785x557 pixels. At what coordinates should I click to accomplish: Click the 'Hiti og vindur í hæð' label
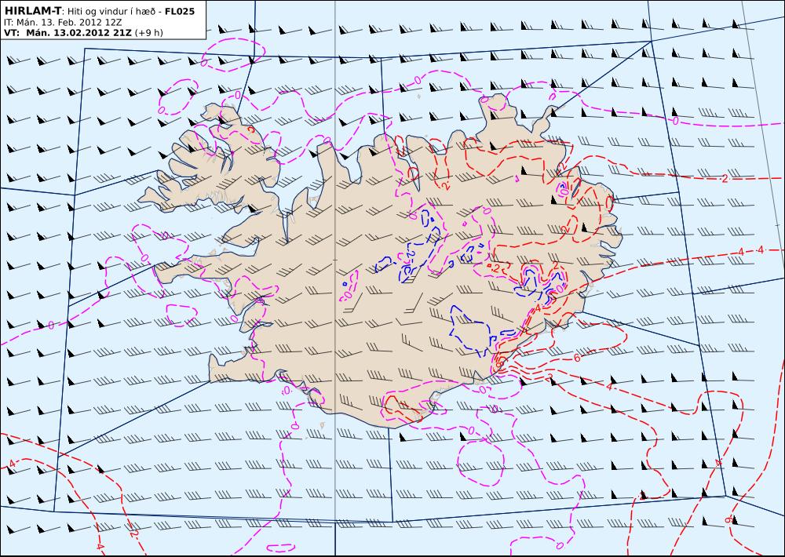pos(111,11)
